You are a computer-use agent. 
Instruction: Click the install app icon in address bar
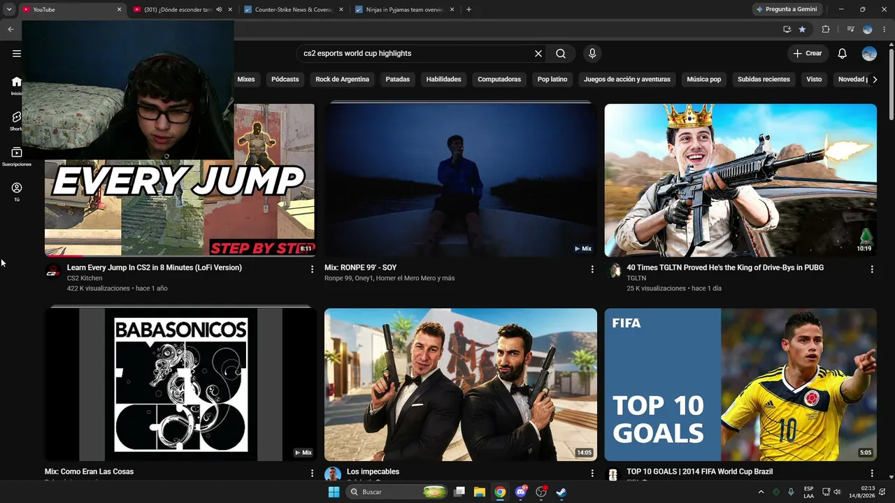click(787, 29)
